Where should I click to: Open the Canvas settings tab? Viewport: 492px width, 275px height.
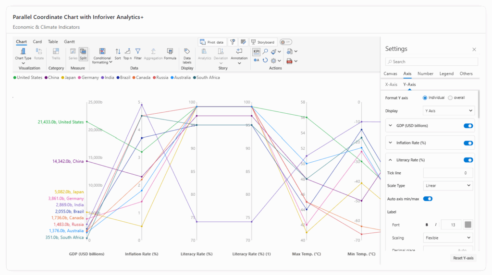390,74
